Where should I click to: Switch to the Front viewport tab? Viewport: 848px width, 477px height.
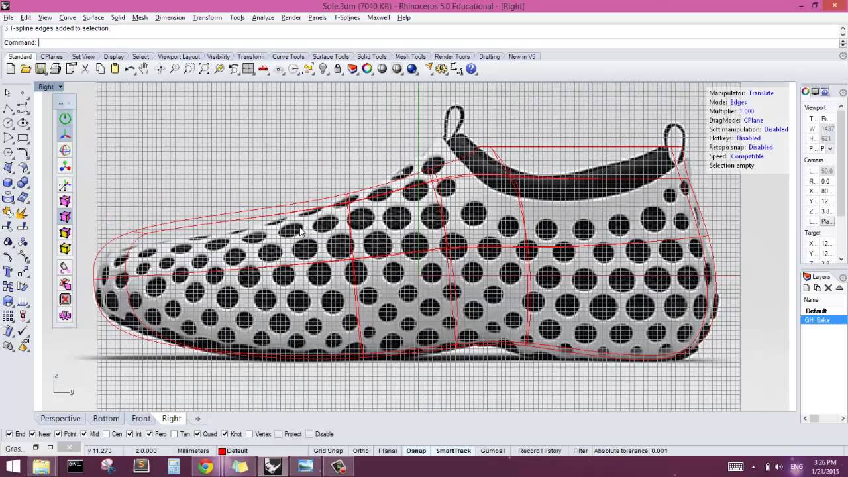point(141,419)
